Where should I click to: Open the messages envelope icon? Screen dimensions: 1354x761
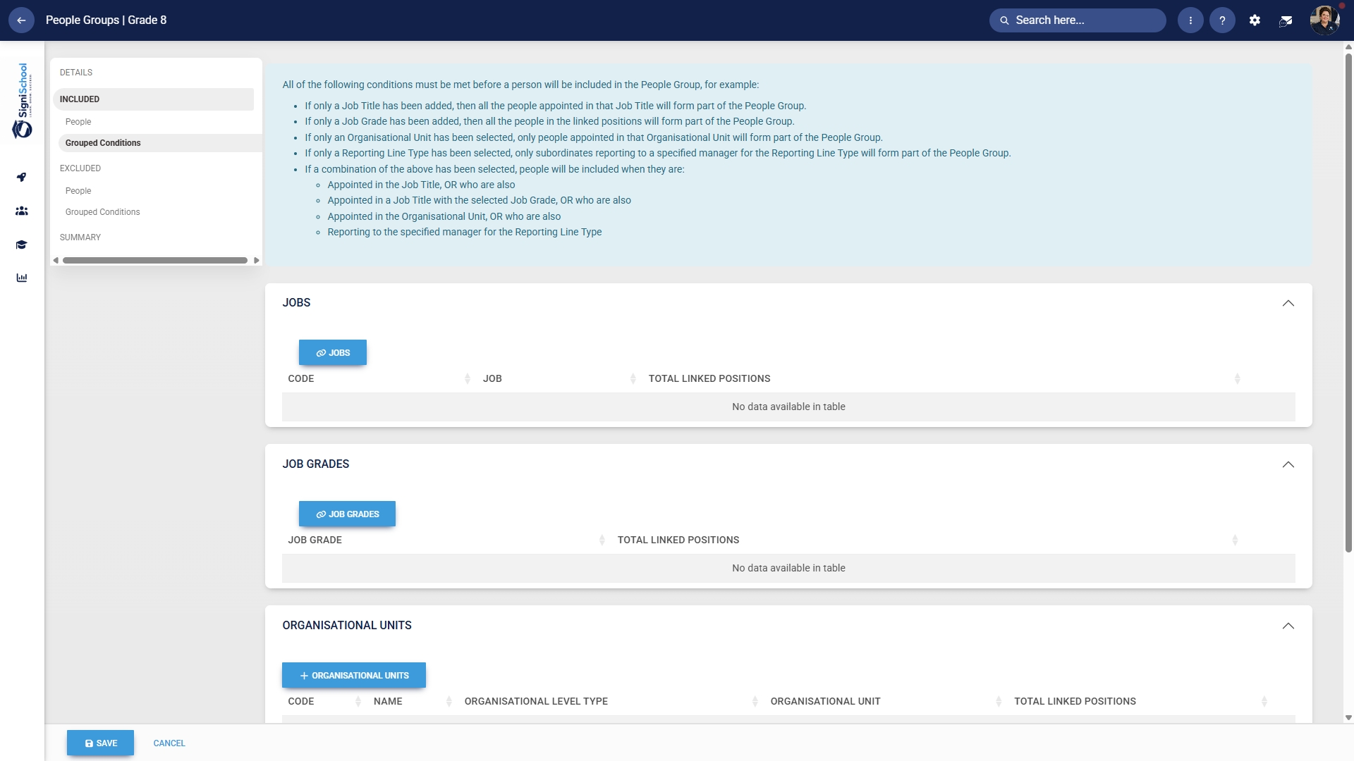tap(1286, 21)
